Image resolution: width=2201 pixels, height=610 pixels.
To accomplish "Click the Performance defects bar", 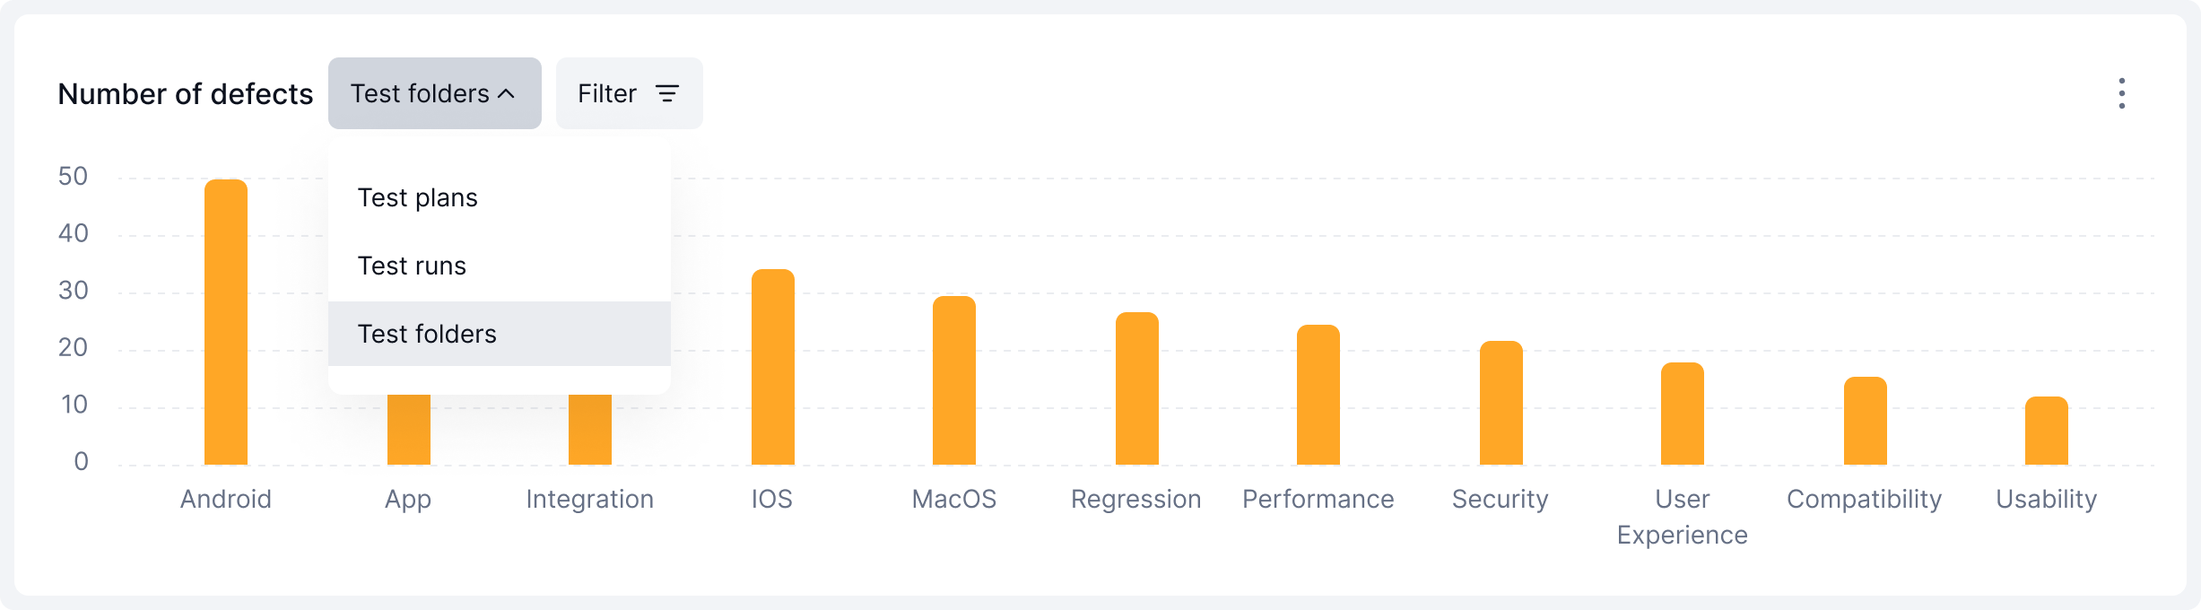I will coord(1318,396).
